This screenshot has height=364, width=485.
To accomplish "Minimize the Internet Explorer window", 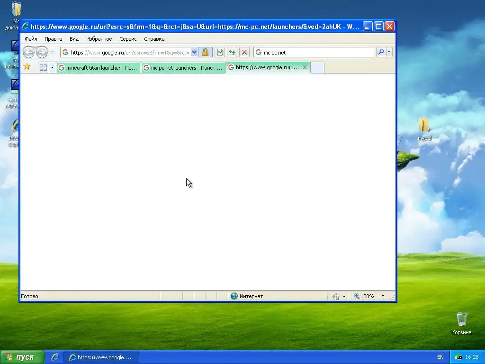I will [367, 27].
